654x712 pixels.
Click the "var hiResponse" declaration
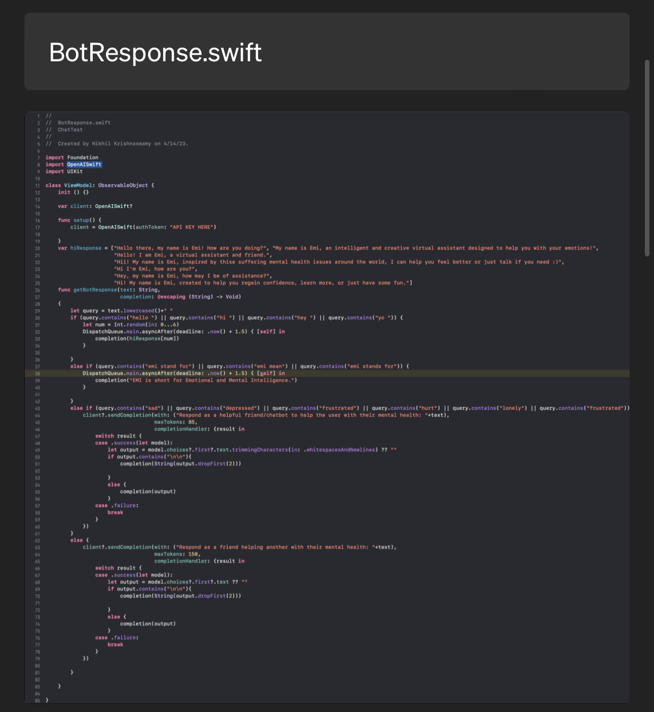pyautogui.click(x=83, y=248)
